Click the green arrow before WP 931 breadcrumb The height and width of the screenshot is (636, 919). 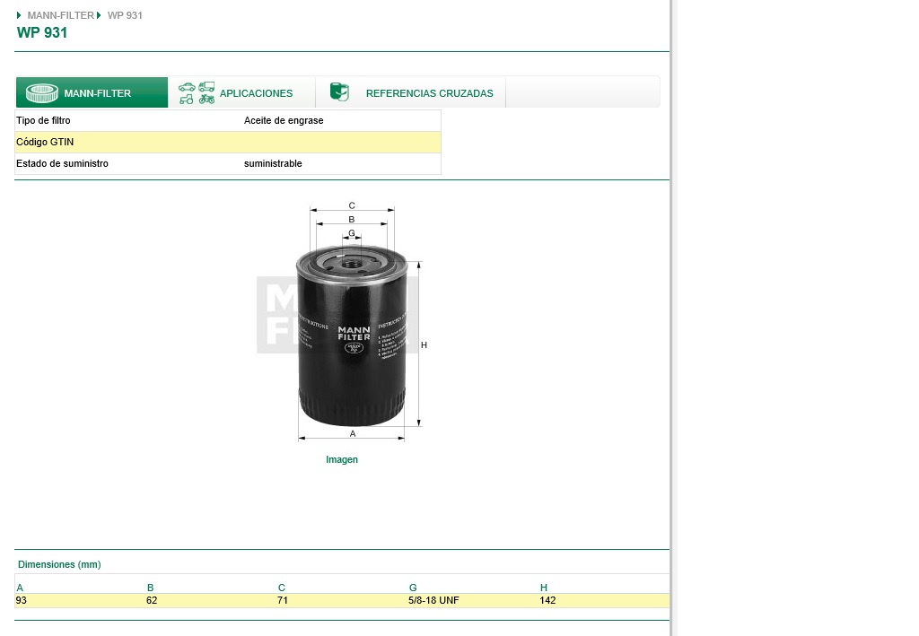99,15
